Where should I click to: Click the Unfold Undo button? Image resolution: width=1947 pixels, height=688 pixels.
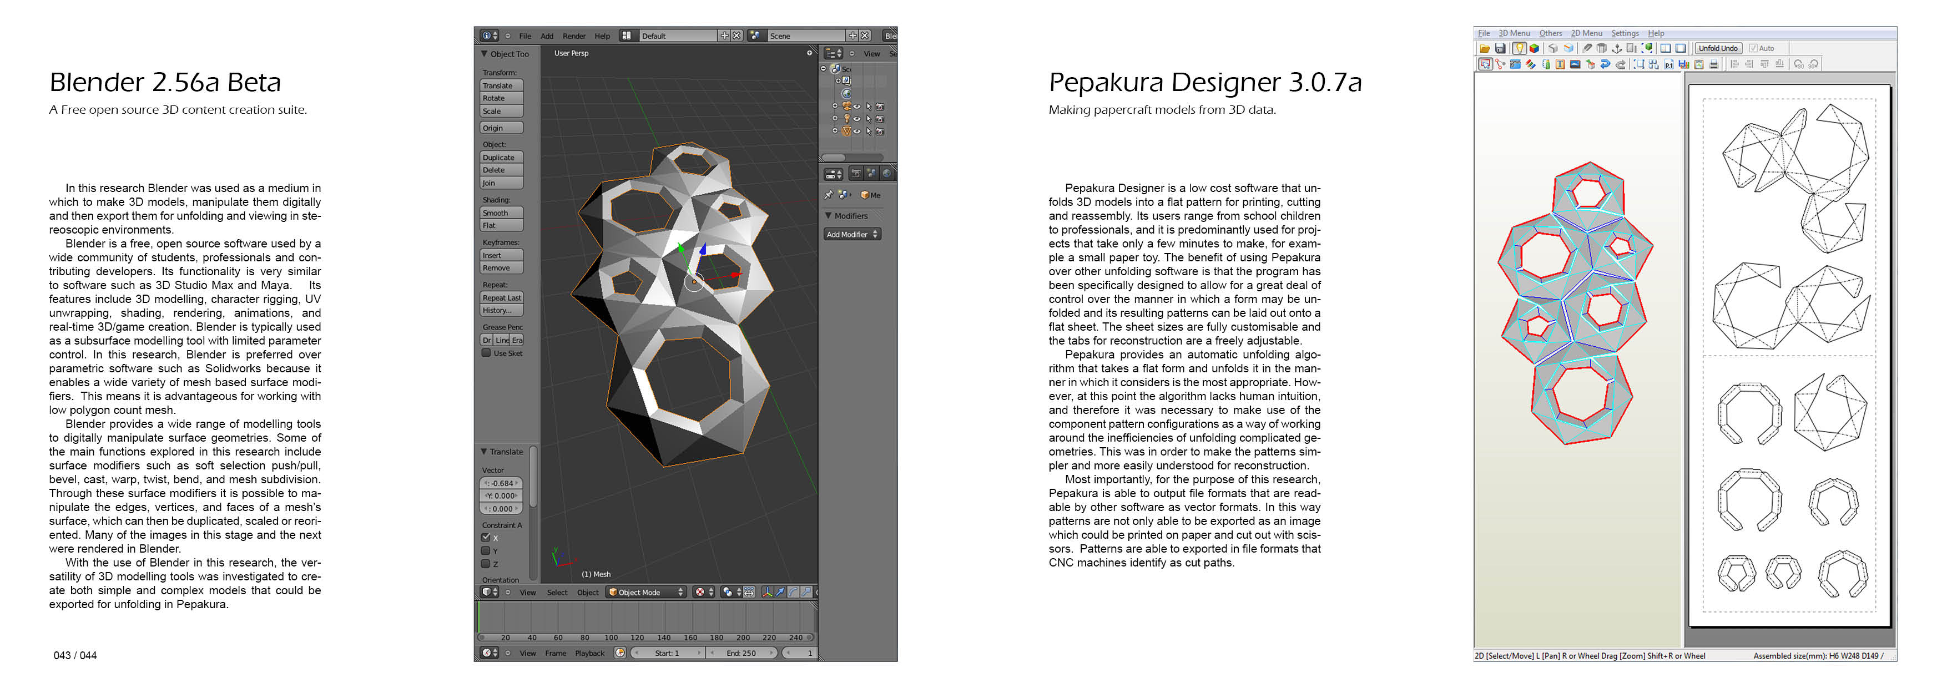pyautogui.click(x=1718, y=48)
